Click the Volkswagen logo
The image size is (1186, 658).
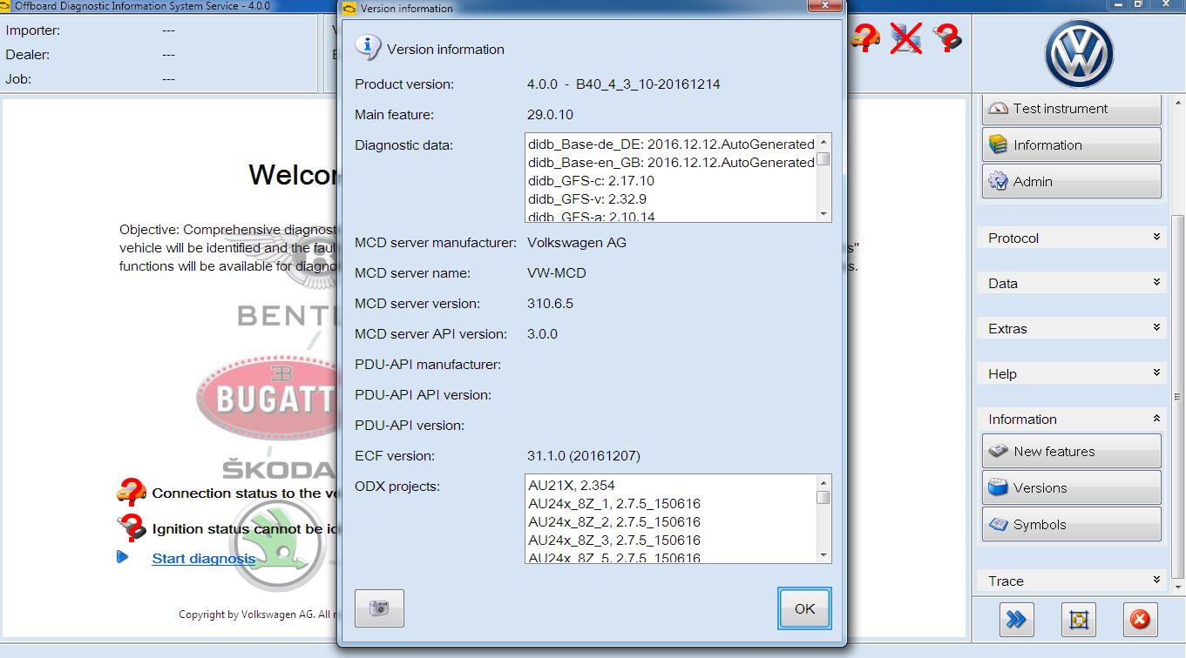click(x=1079, y=53)
